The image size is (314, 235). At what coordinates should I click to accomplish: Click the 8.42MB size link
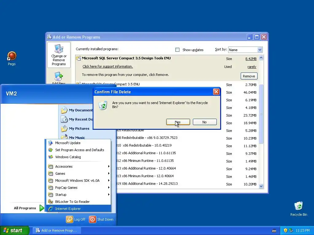(x=251, y=59)
